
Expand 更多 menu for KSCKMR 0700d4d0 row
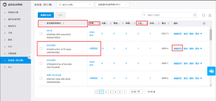coord(199,63)
